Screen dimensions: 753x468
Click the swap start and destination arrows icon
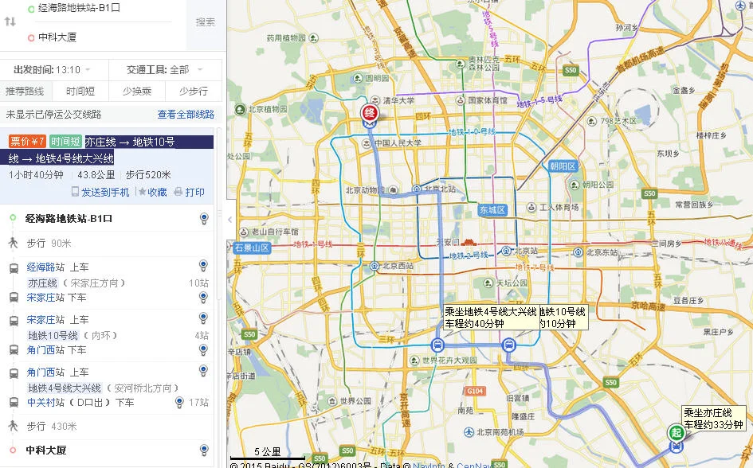coord(10,21)
